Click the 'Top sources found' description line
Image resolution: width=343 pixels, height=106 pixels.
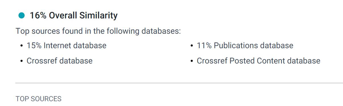[x=98, y=31]
